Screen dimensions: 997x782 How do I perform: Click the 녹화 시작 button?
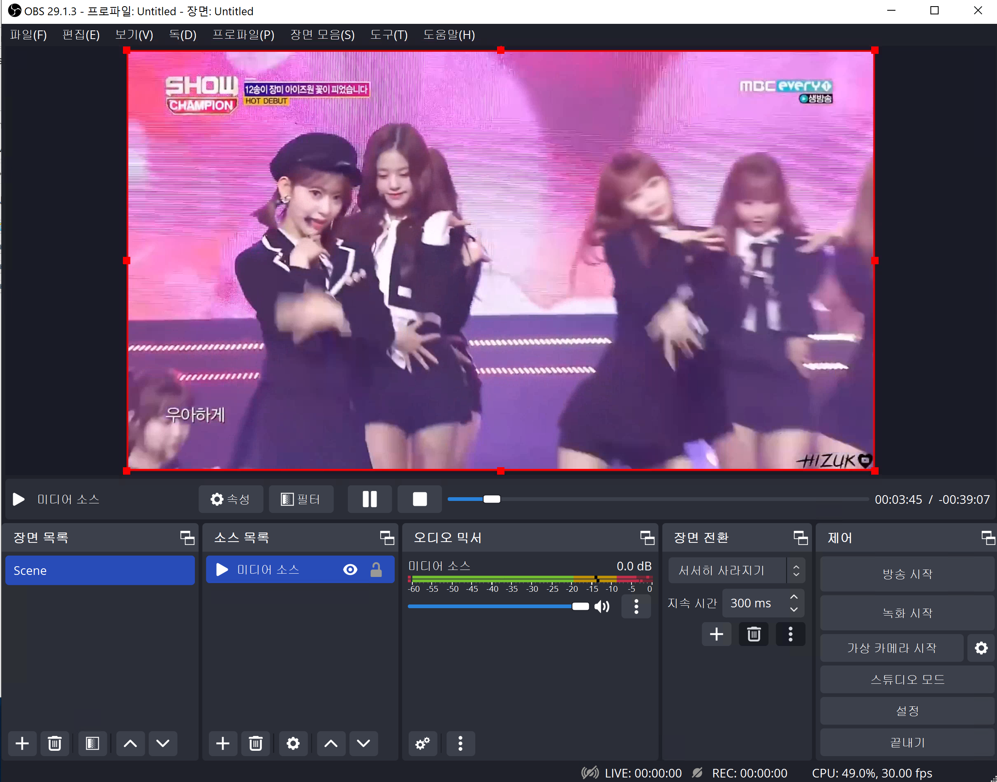pyautogui.click(x=907, y=613)
